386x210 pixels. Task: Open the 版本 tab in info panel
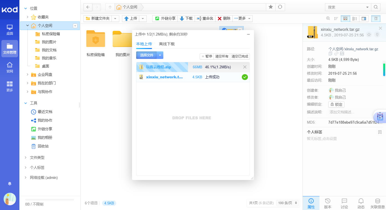tap(327, 203)
